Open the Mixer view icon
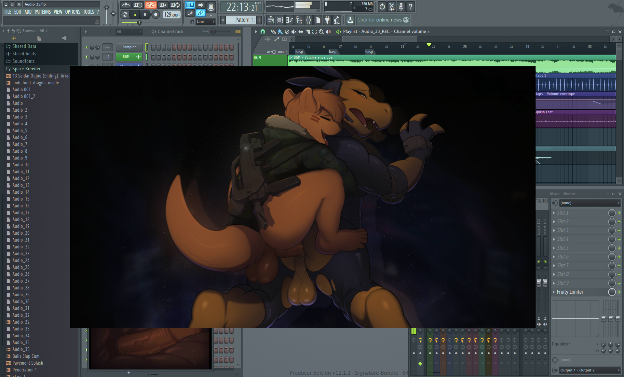 coord(308,20)
